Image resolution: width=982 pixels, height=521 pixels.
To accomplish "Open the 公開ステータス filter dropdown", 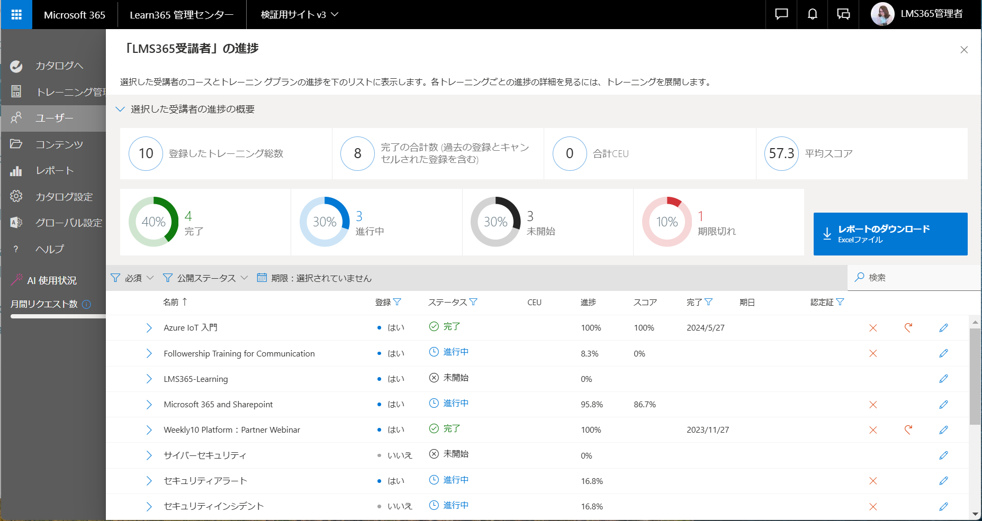I will click(205, 278).
